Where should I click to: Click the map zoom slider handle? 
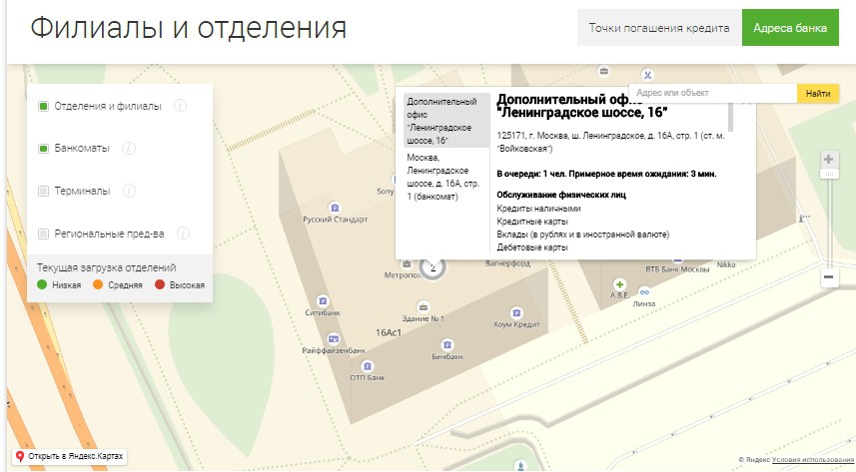(x=828, y=175)
